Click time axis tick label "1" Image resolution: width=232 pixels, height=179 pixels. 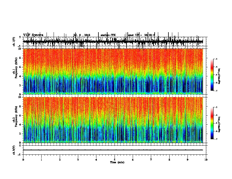[x=41, y=160]
